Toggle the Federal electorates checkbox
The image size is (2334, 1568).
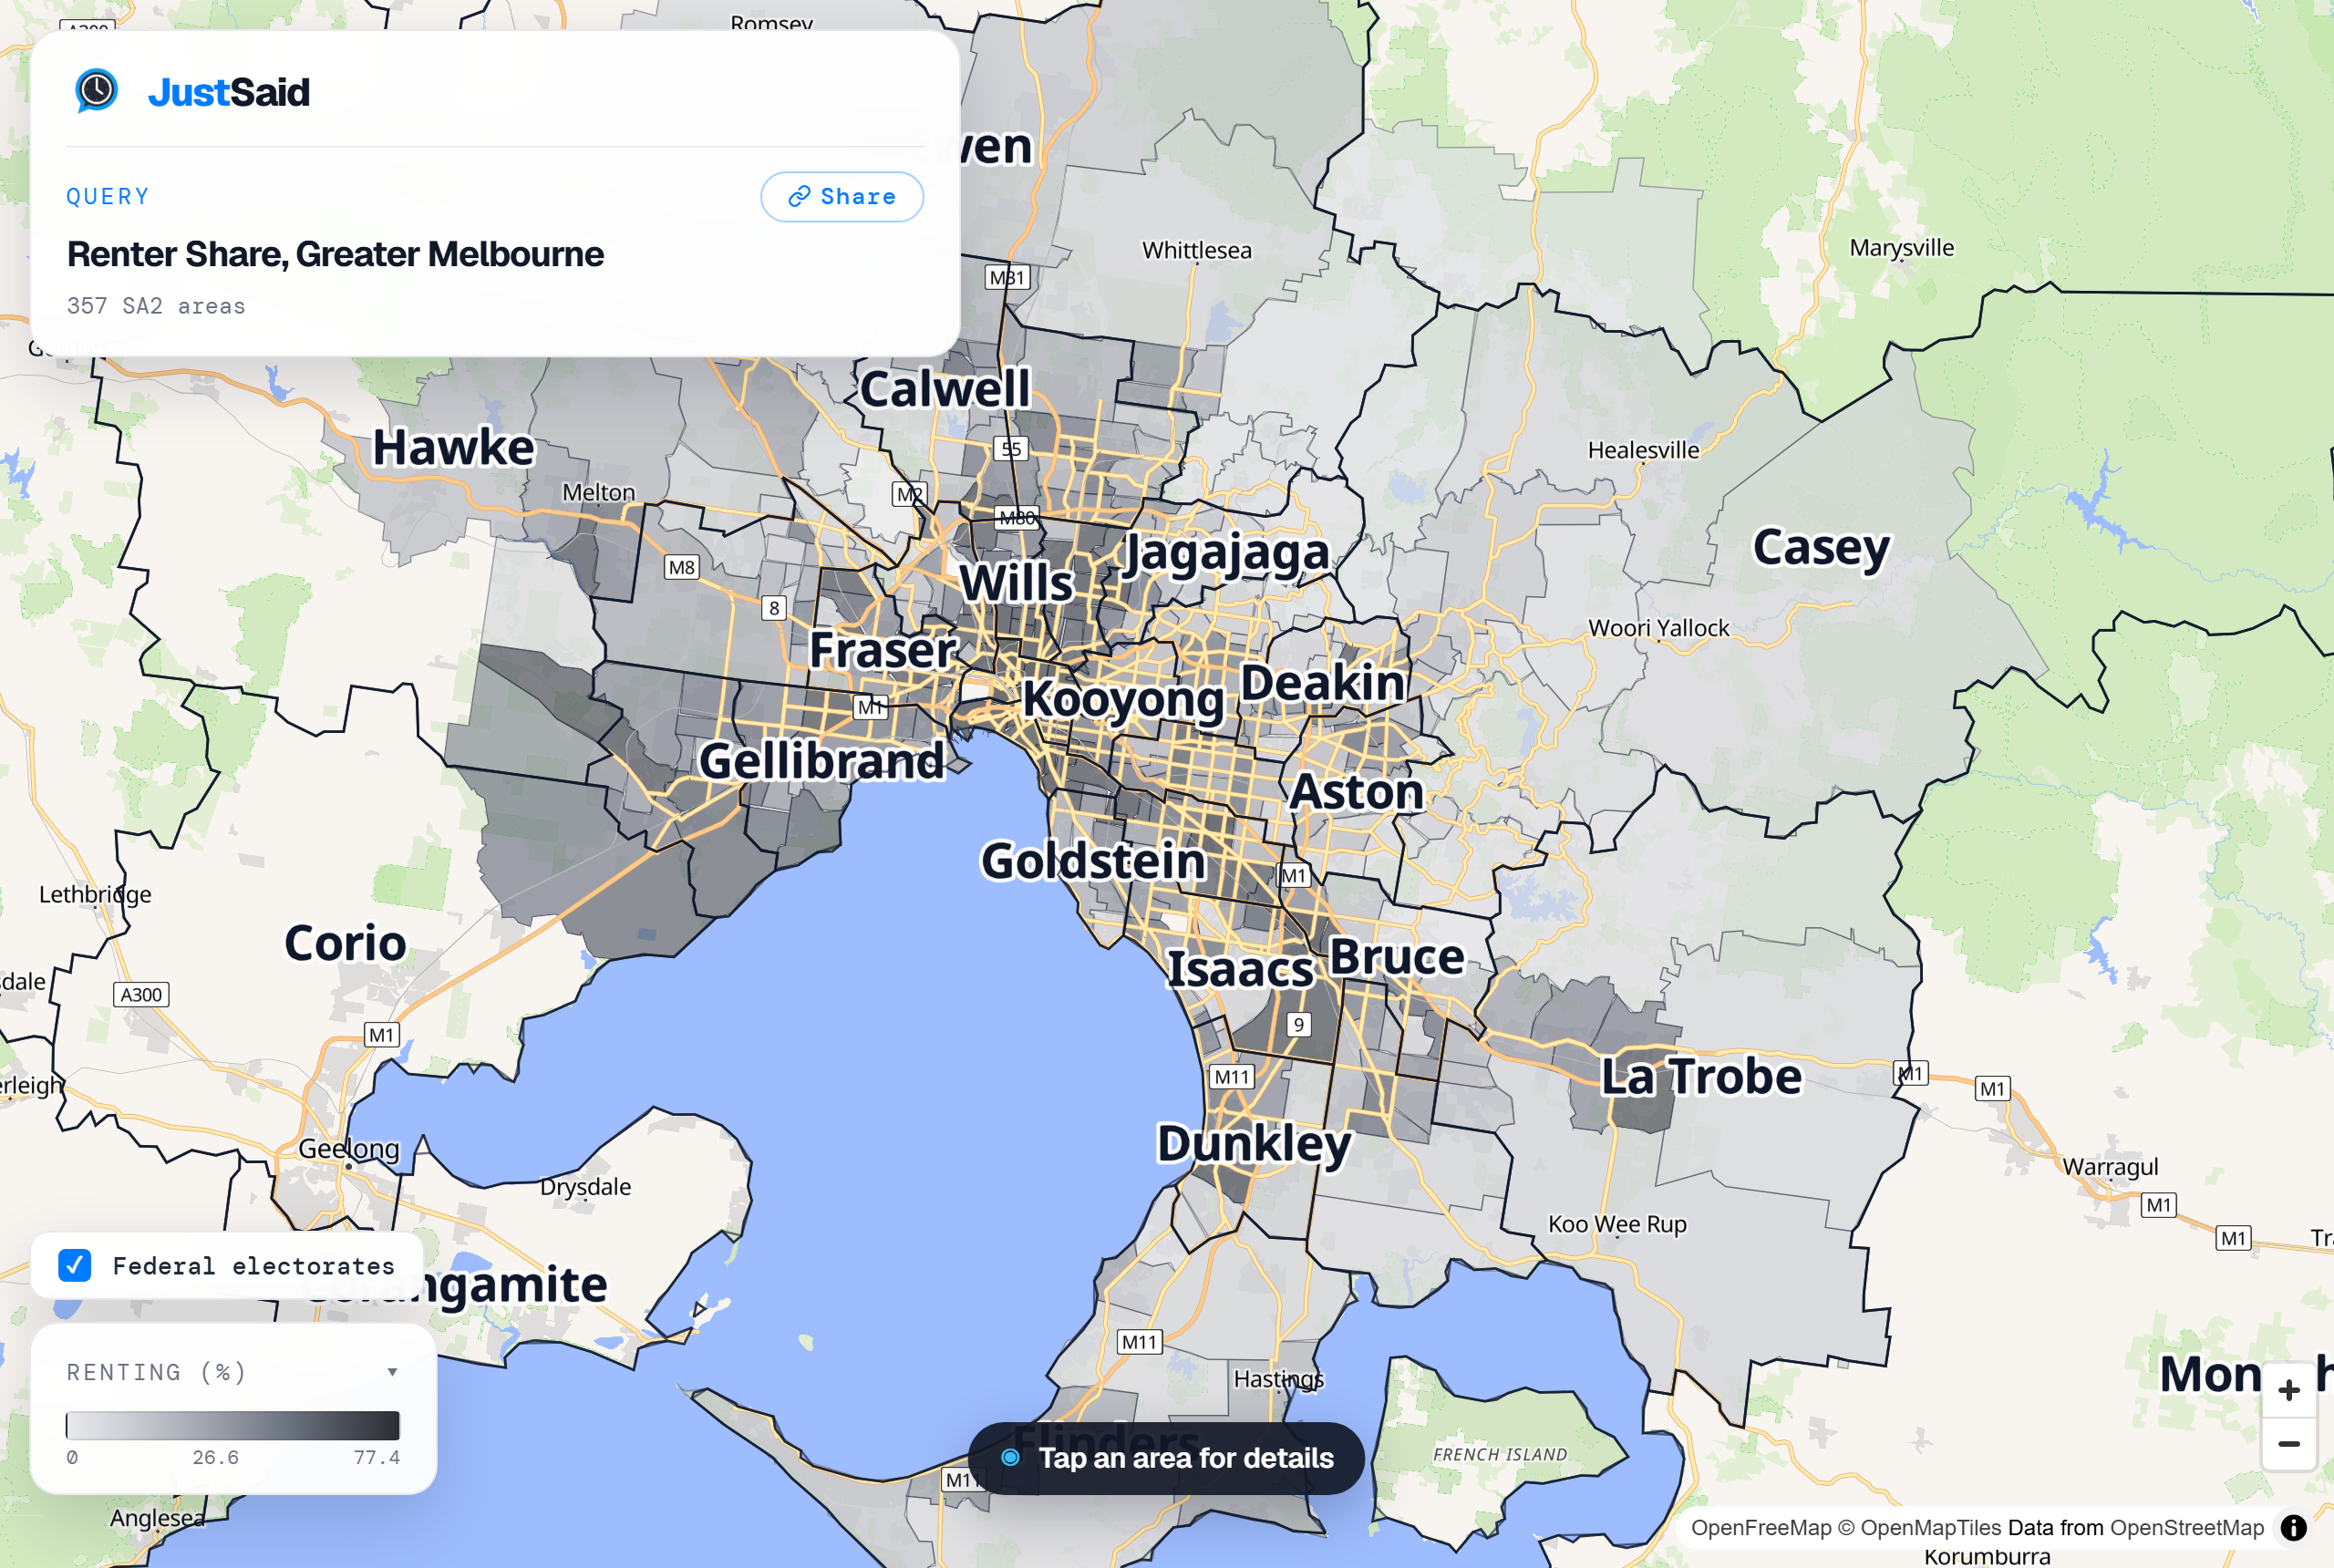(75, 1265)
